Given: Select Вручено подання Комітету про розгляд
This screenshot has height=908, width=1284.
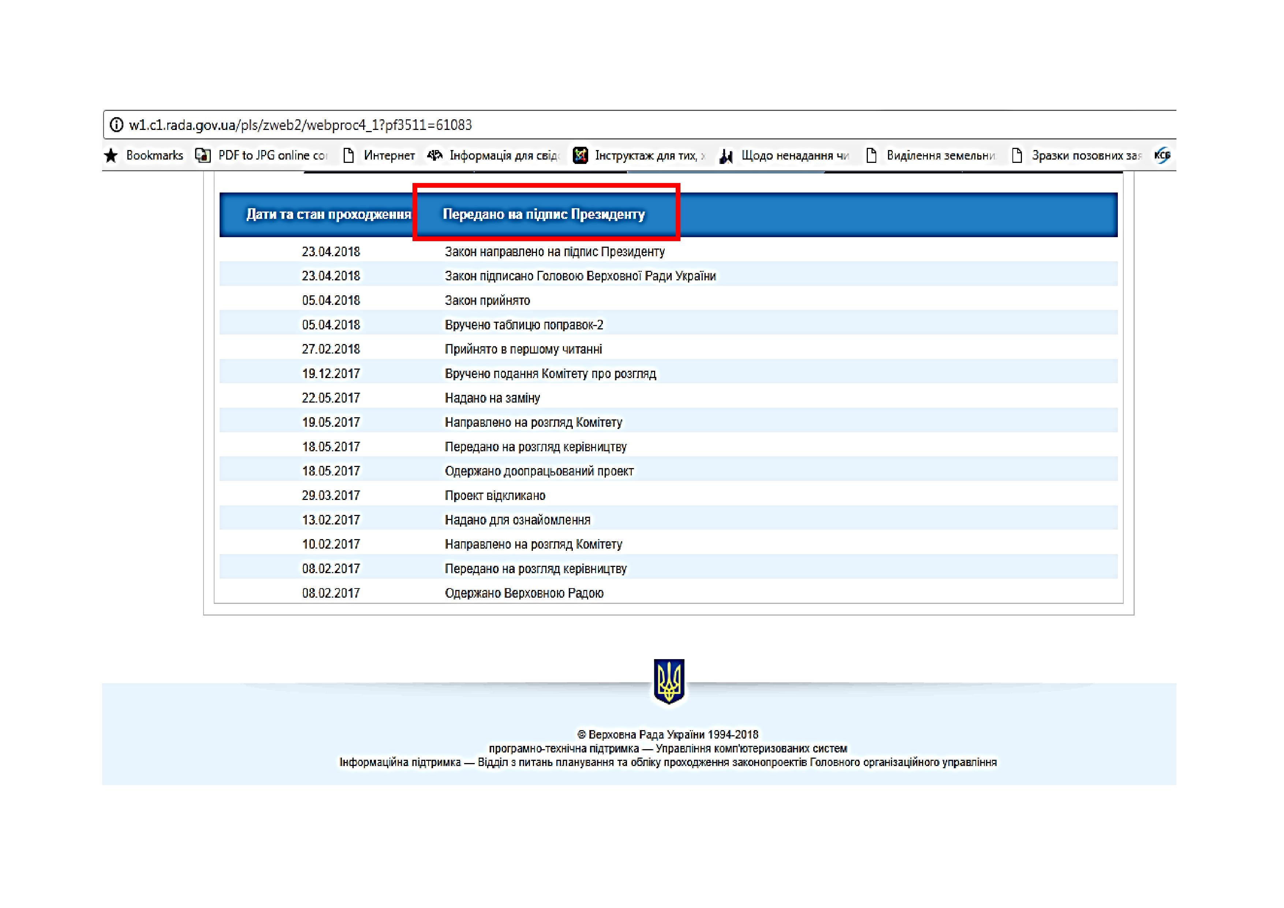Looking at the screenshot, I should [x=550, y=374].
